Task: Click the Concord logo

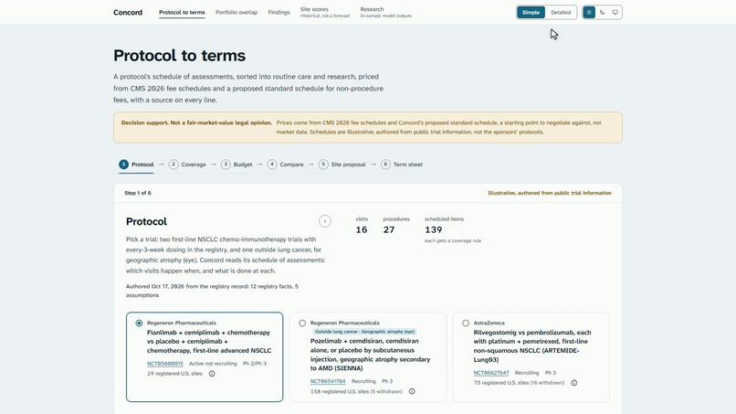Action: (x=128, y=13)
